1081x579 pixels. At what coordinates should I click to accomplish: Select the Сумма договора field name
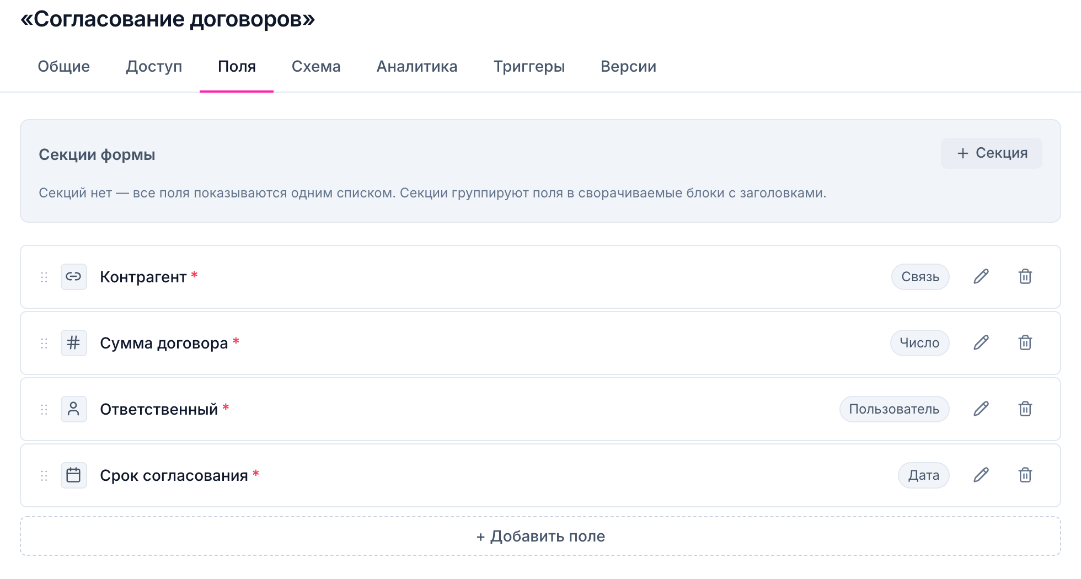pyautogui.click(x=164, y=343)
